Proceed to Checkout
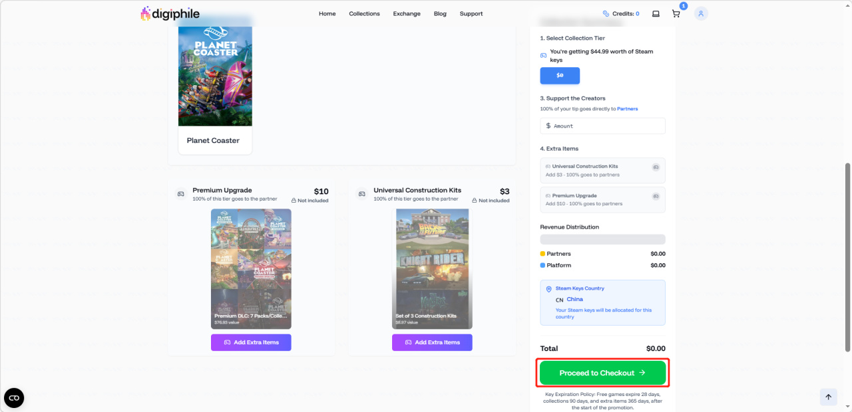Screen dimensions: 852x412 (x=602, y=373)
